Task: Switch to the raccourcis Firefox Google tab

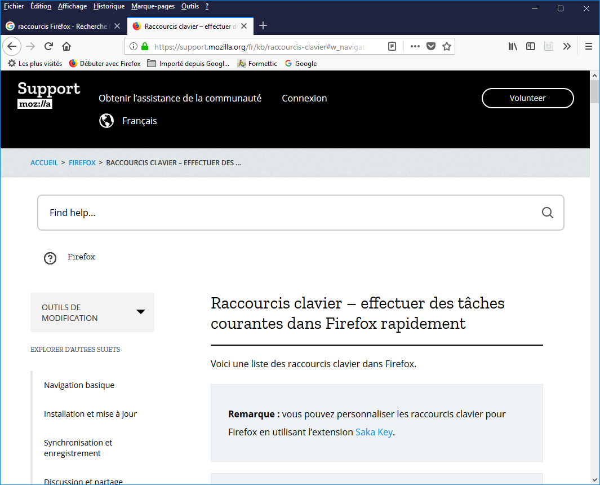Action: click(64, 26)
